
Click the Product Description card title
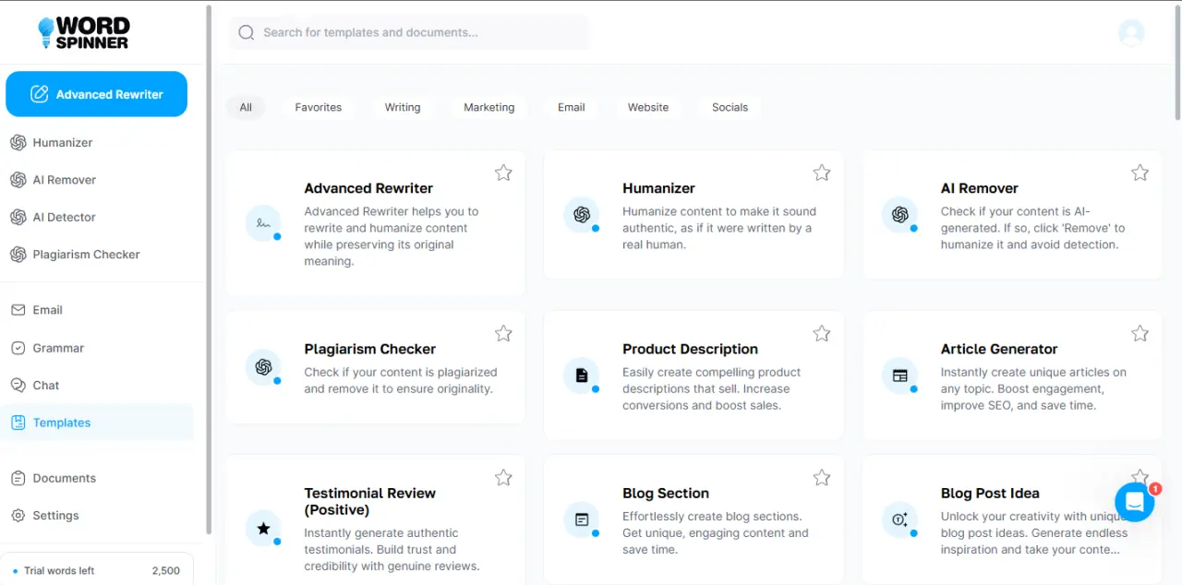pos(690,349)
